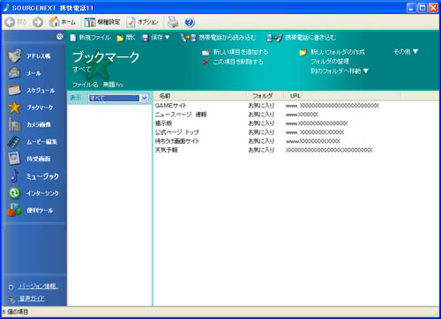Expand the 表示 すべて dropdown

145,98
